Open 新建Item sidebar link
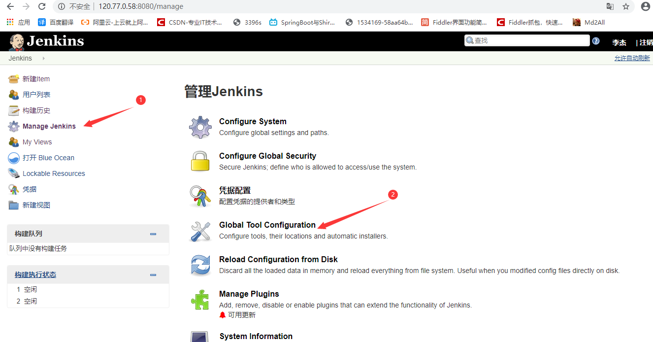The width and height of the screenshot is (653, 342). tap(36, 79)
